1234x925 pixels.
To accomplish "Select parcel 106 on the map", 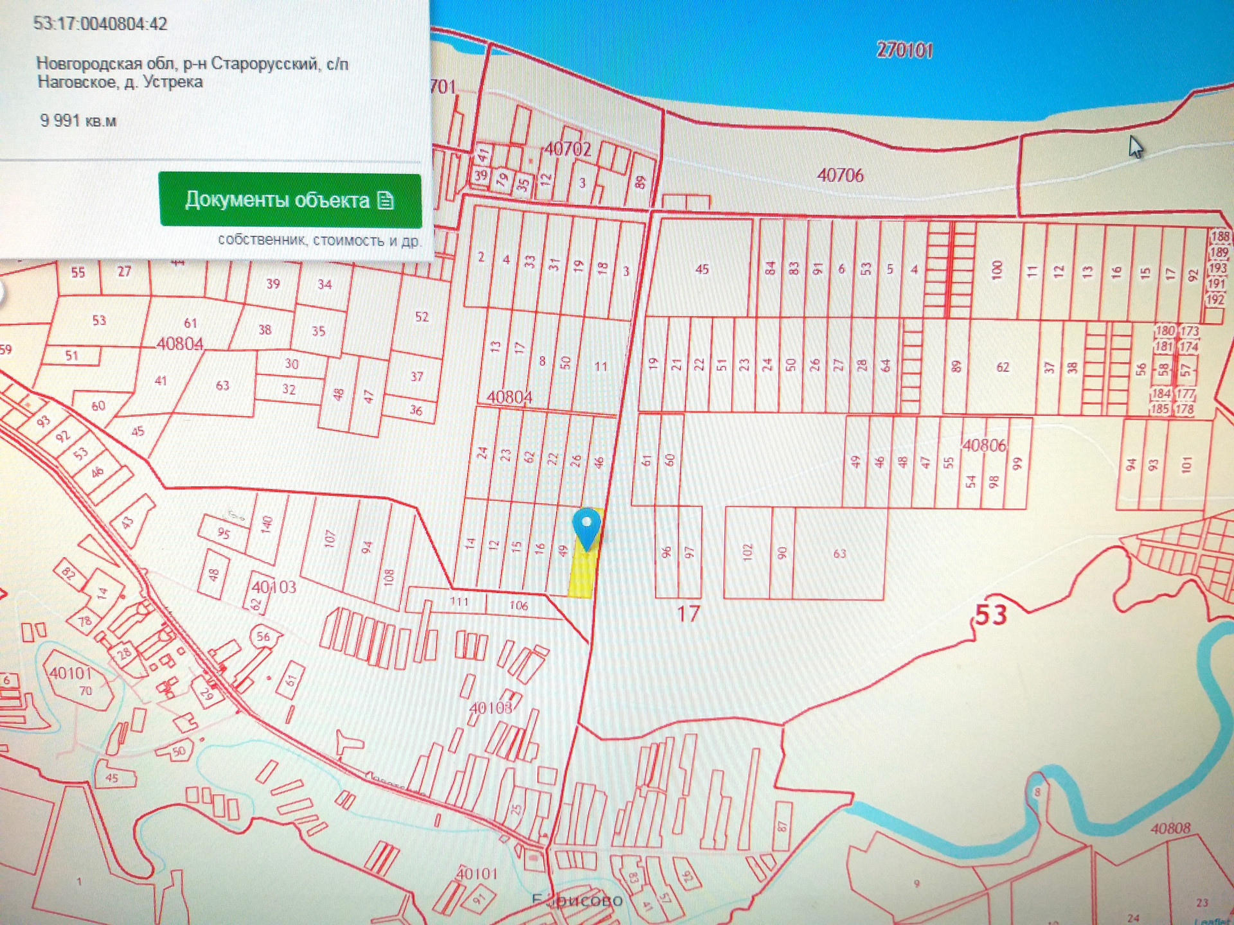I will [518, 605].
